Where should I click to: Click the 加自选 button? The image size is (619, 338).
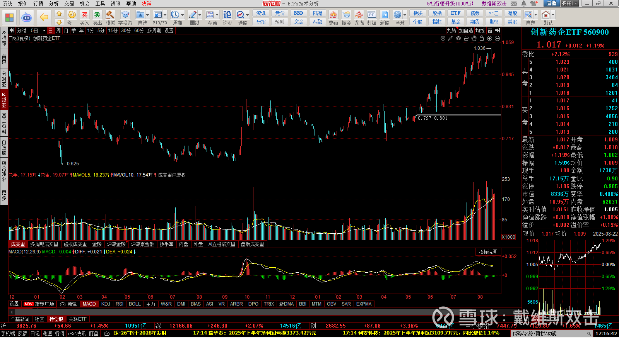[x=466, y=31]
